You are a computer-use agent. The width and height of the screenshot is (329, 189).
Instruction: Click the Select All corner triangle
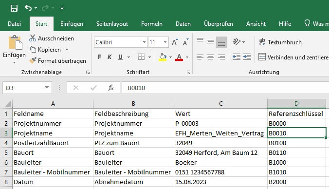[7, 104]
